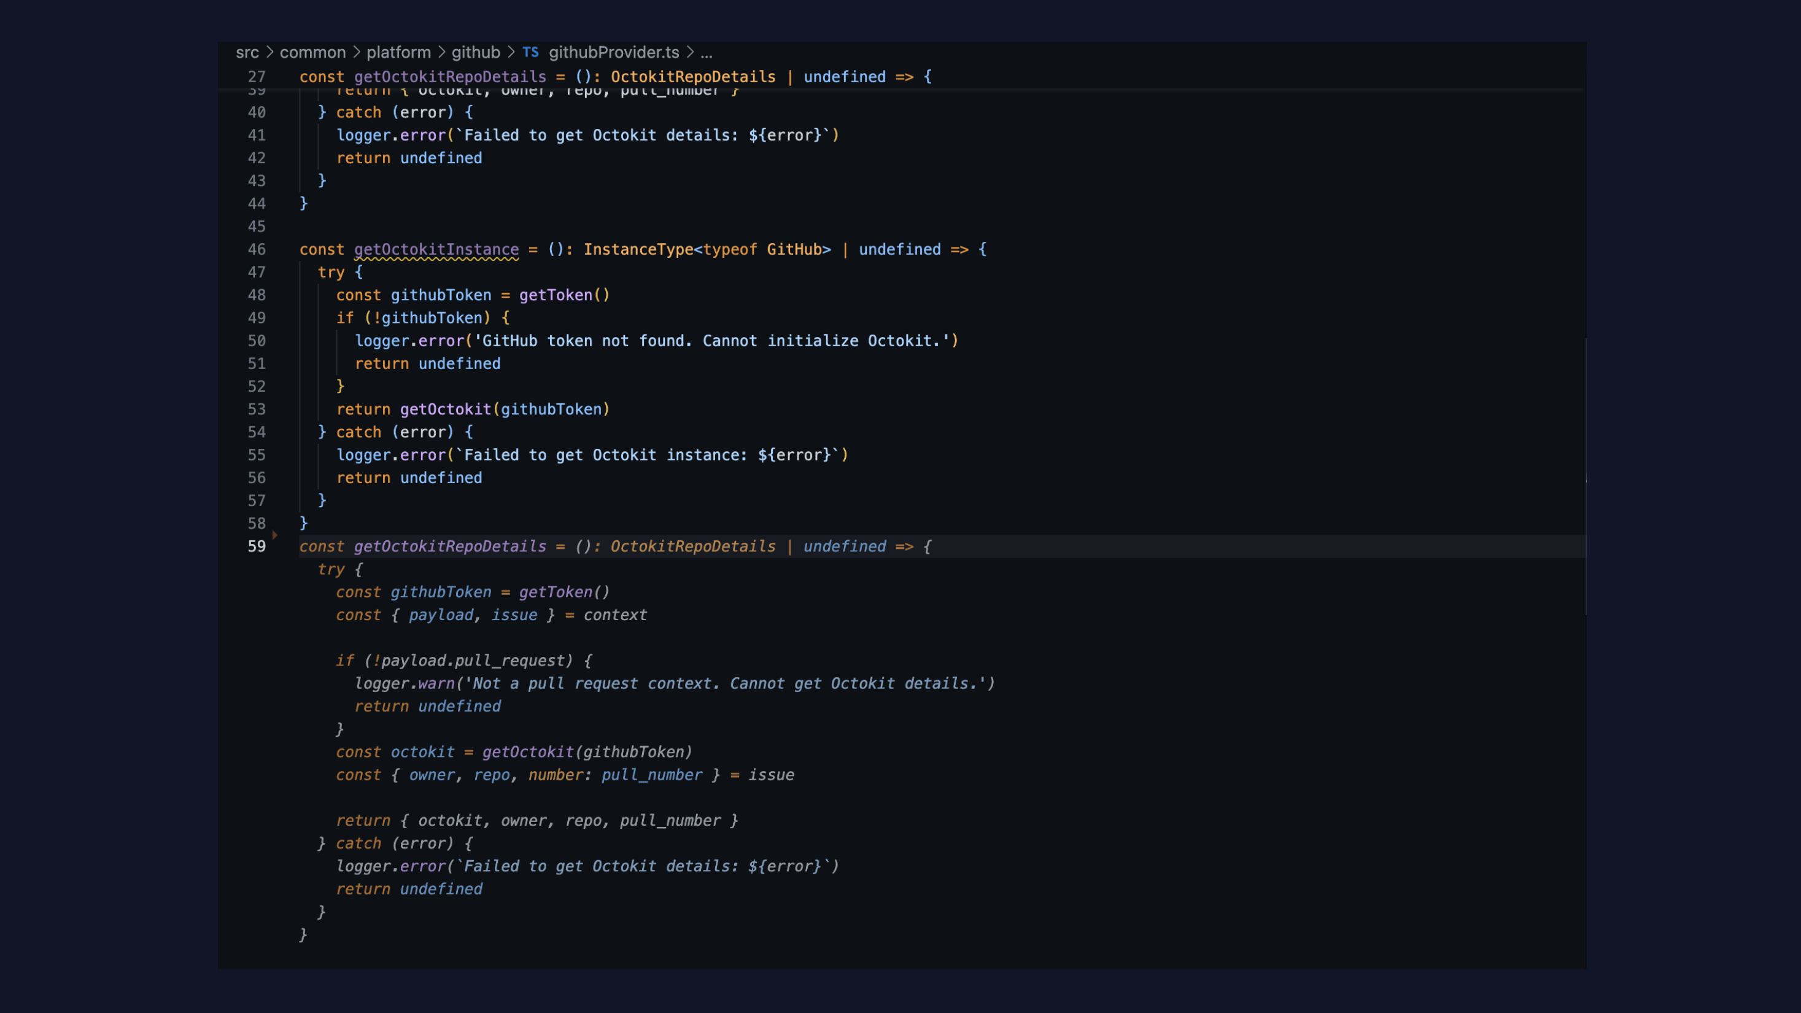Open the "src" breadcrumb dropdown
The height and width of the screenshot is (1013, 1801).
tap(247, 52)
